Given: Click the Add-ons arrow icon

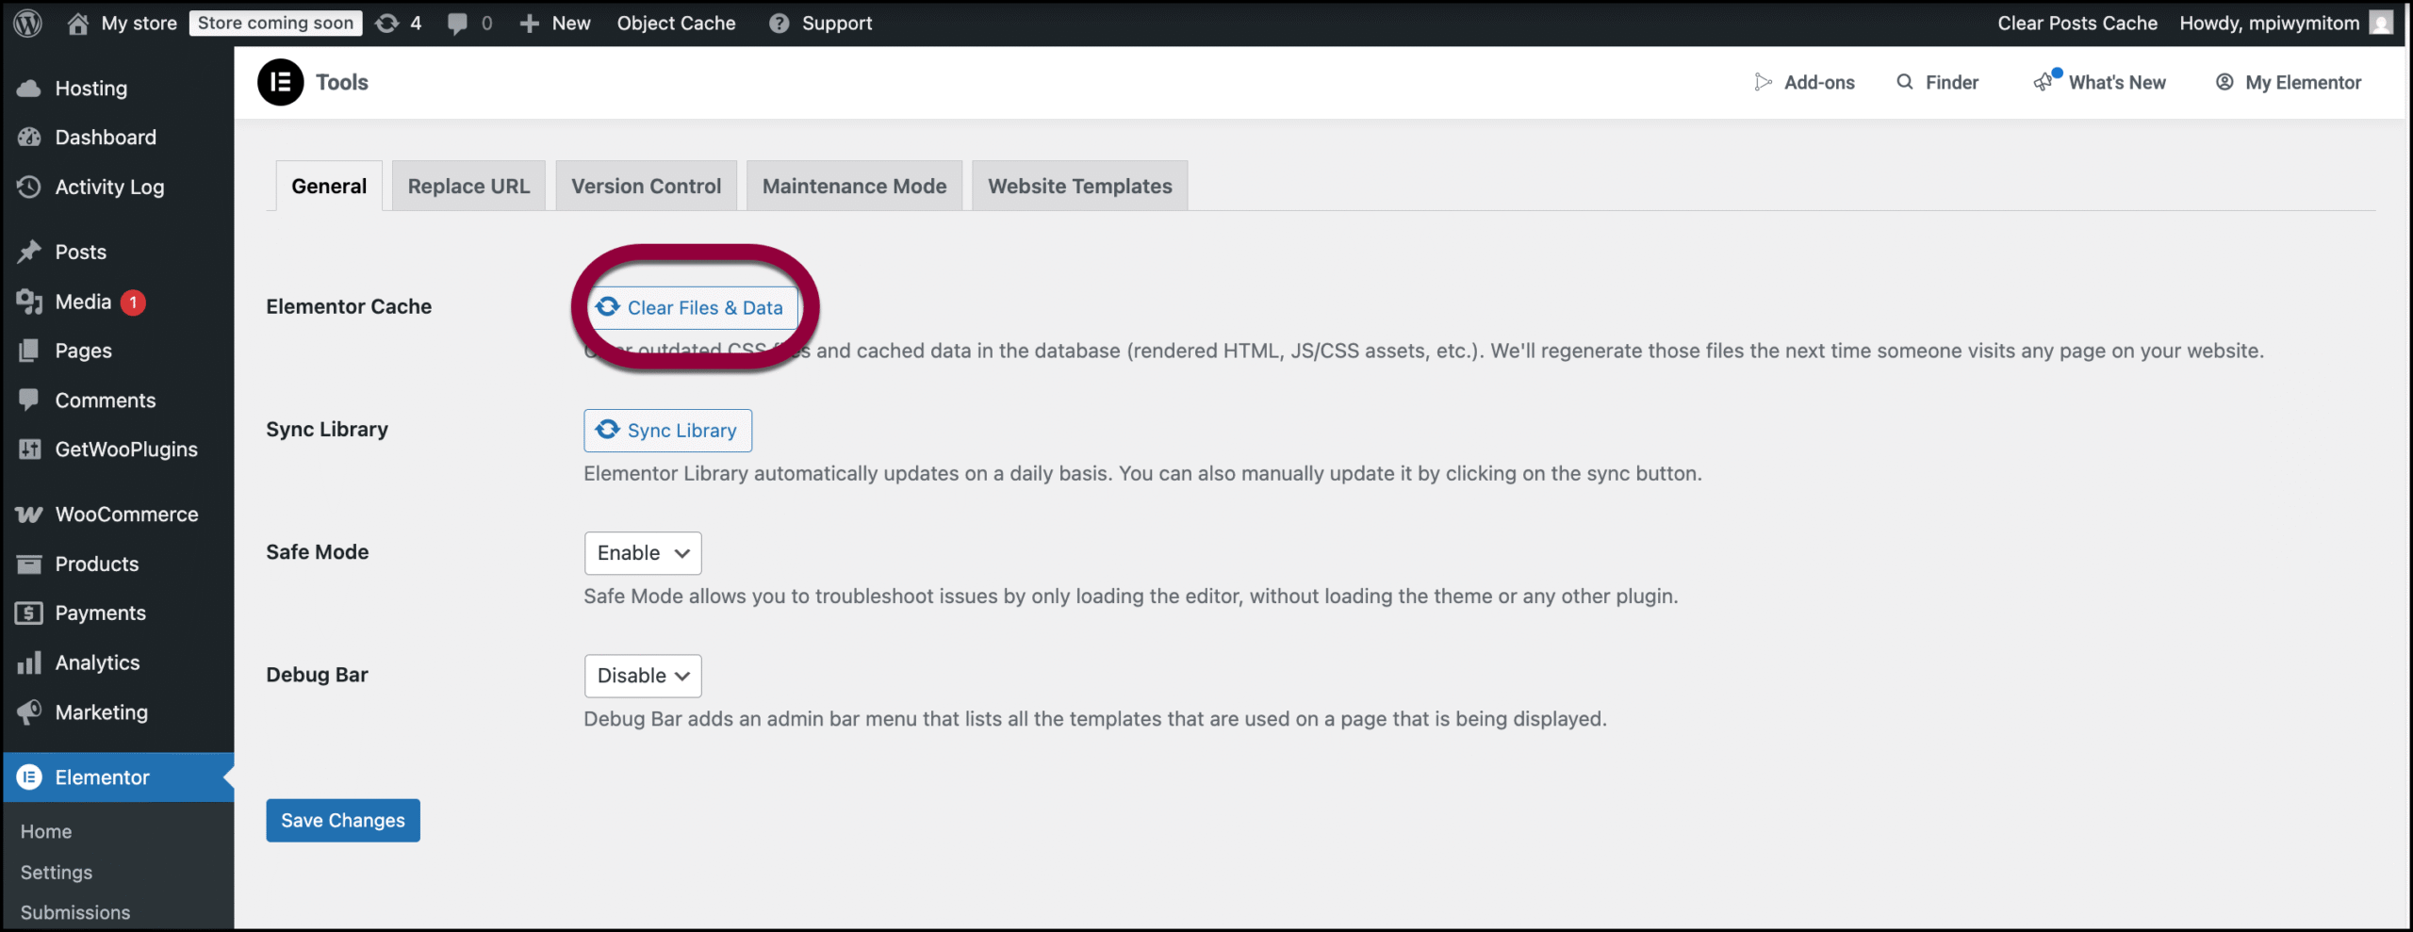Looking at the screenshot, I should 1763,82.
